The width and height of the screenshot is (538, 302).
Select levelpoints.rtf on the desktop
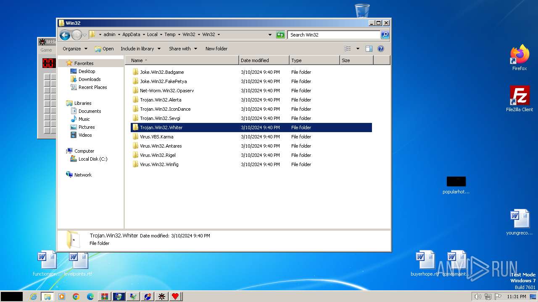tap(78, 264)
